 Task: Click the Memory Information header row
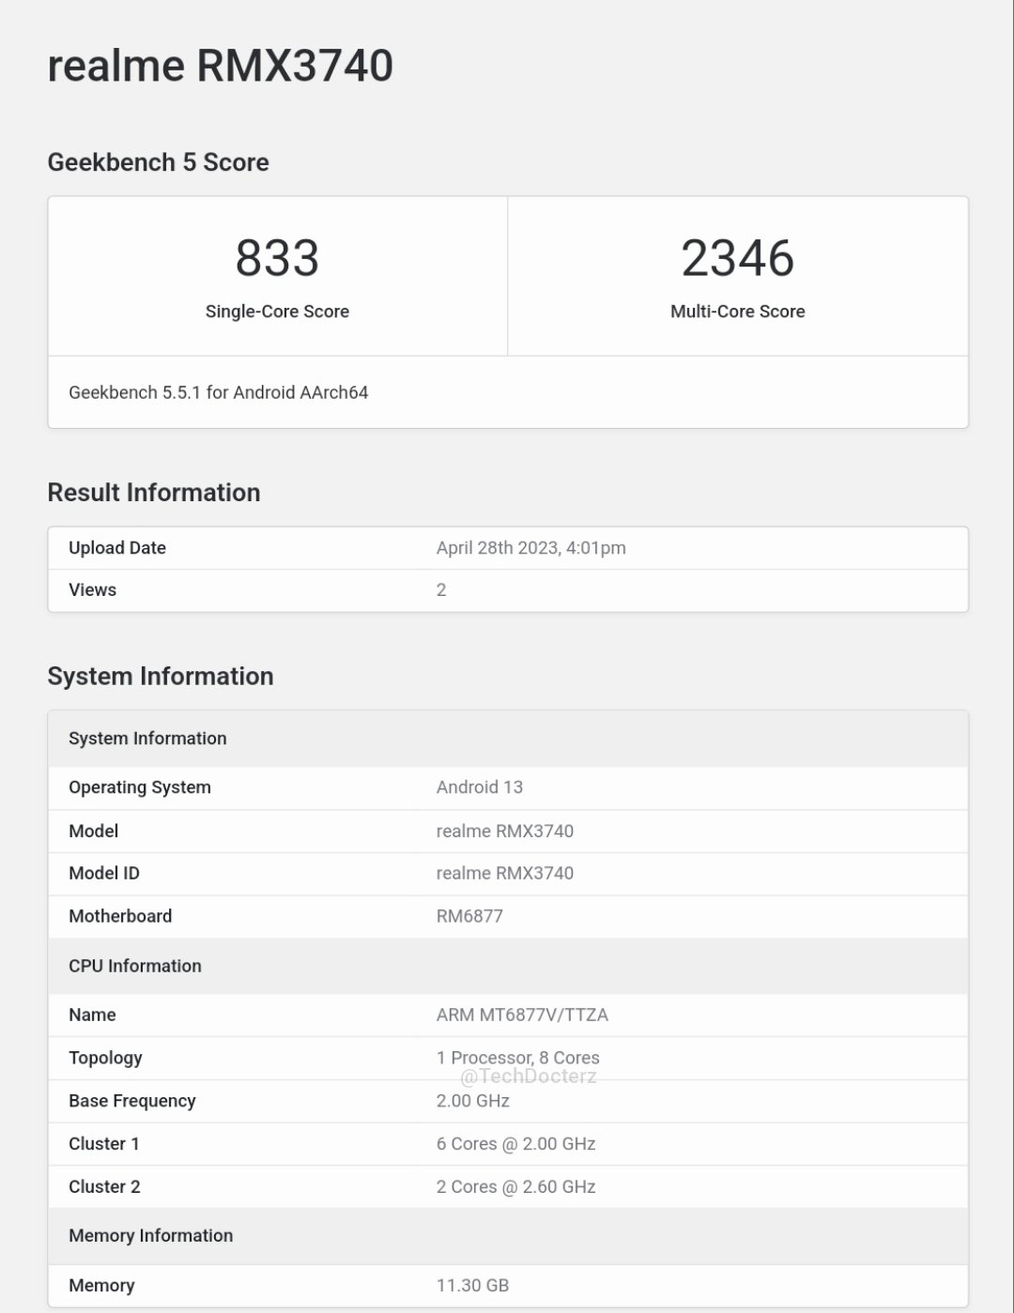tap(508, 1236)
